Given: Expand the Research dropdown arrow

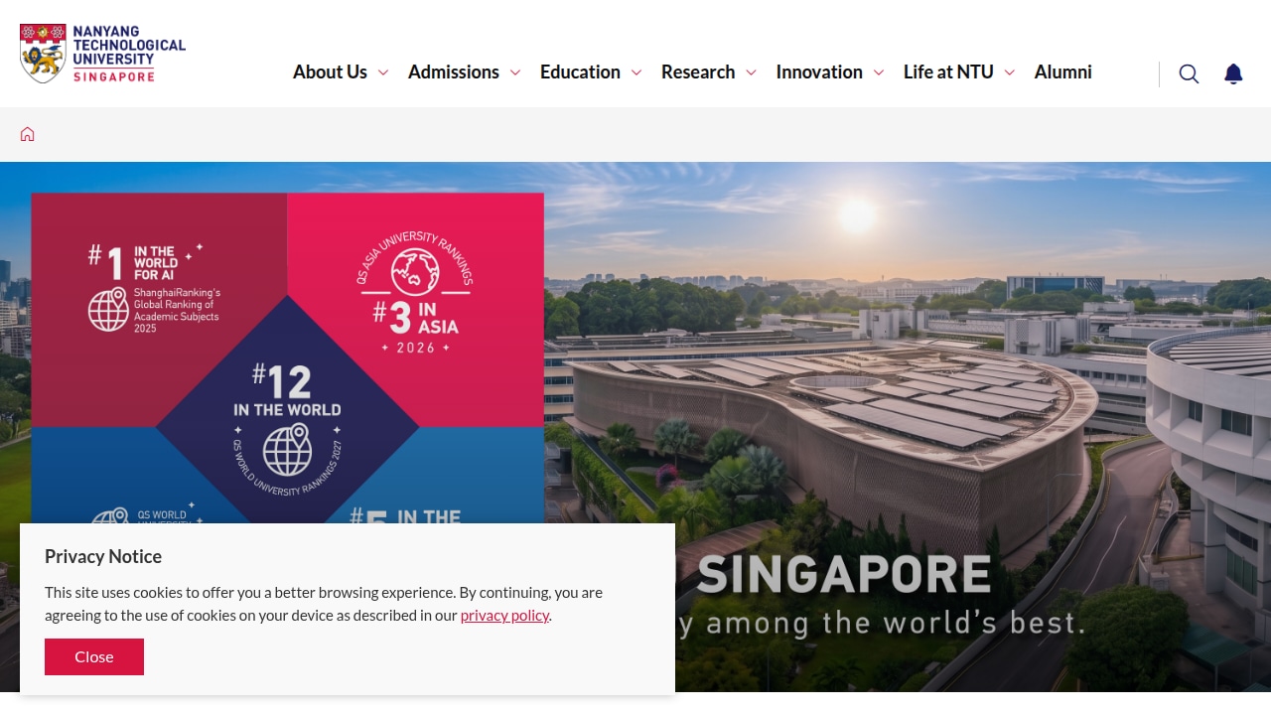Looking at the screenshot, I should 751,72.
